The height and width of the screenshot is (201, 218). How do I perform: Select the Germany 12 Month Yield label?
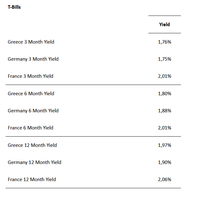(35, 162)
